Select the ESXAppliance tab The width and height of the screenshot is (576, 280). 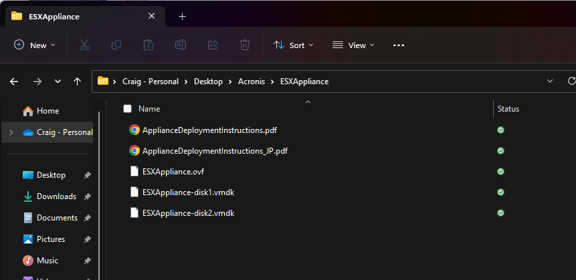84,17
